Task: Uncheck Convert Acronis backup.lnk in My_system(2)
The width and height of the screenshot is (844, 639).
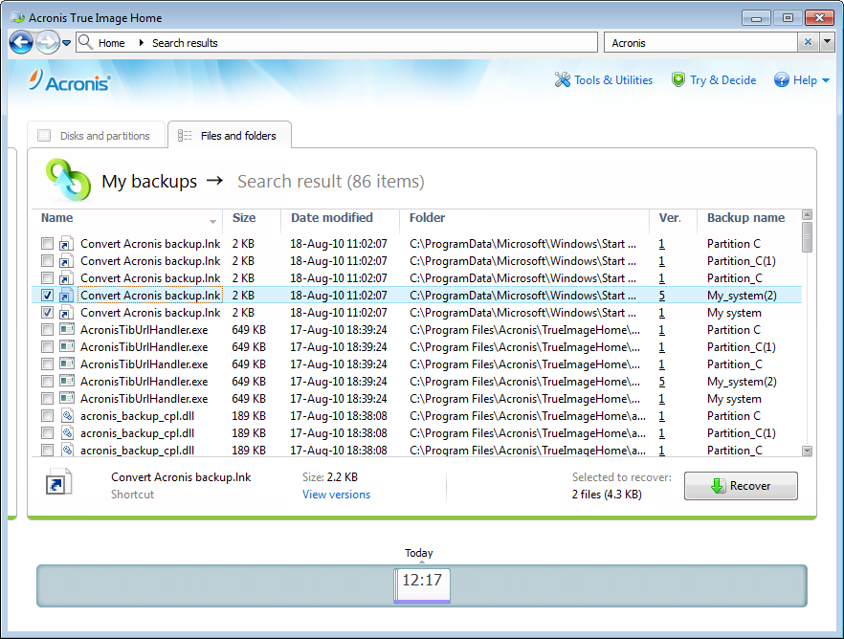Action: point(48,296)
